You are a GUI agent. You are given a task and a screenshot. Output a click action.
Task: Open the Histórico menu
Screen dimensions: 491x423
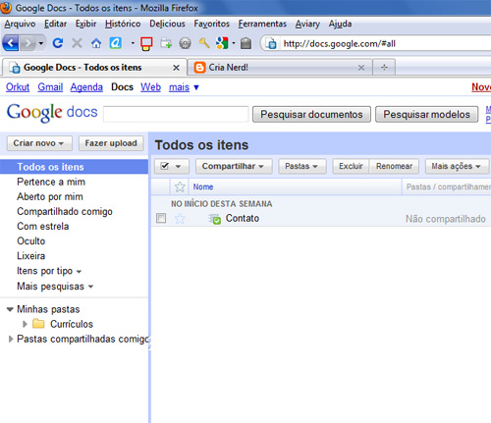coord(123,24)
